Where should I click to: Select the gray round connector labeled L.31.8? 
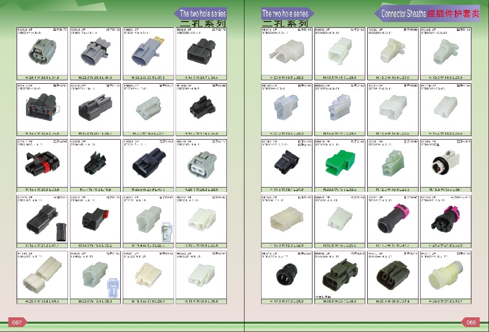click(42, 52)
